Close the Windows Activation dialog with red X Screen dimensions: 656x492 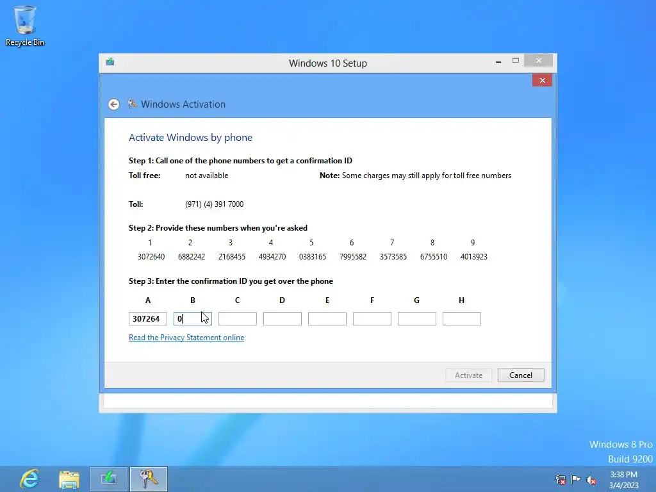(542, 80)
